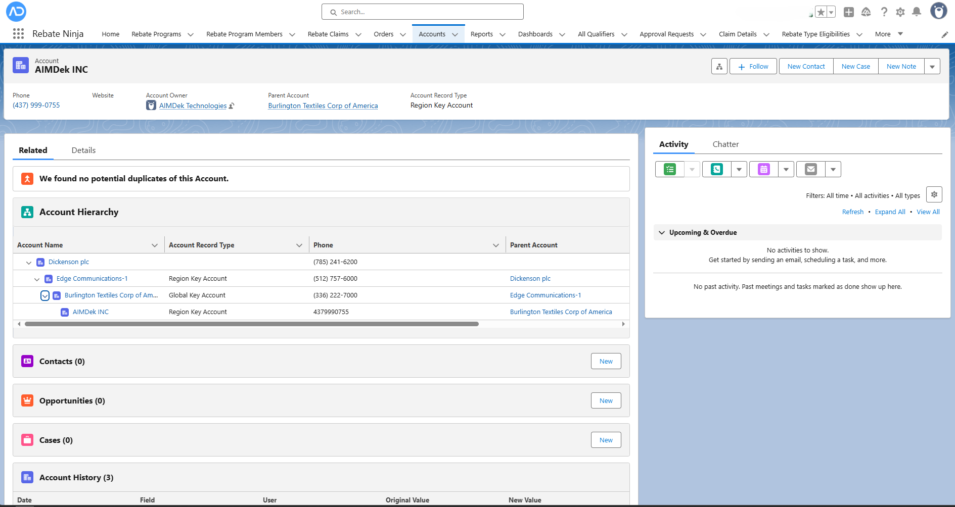
Task: Switch to the Chatter tab
Action: (725, 144)
